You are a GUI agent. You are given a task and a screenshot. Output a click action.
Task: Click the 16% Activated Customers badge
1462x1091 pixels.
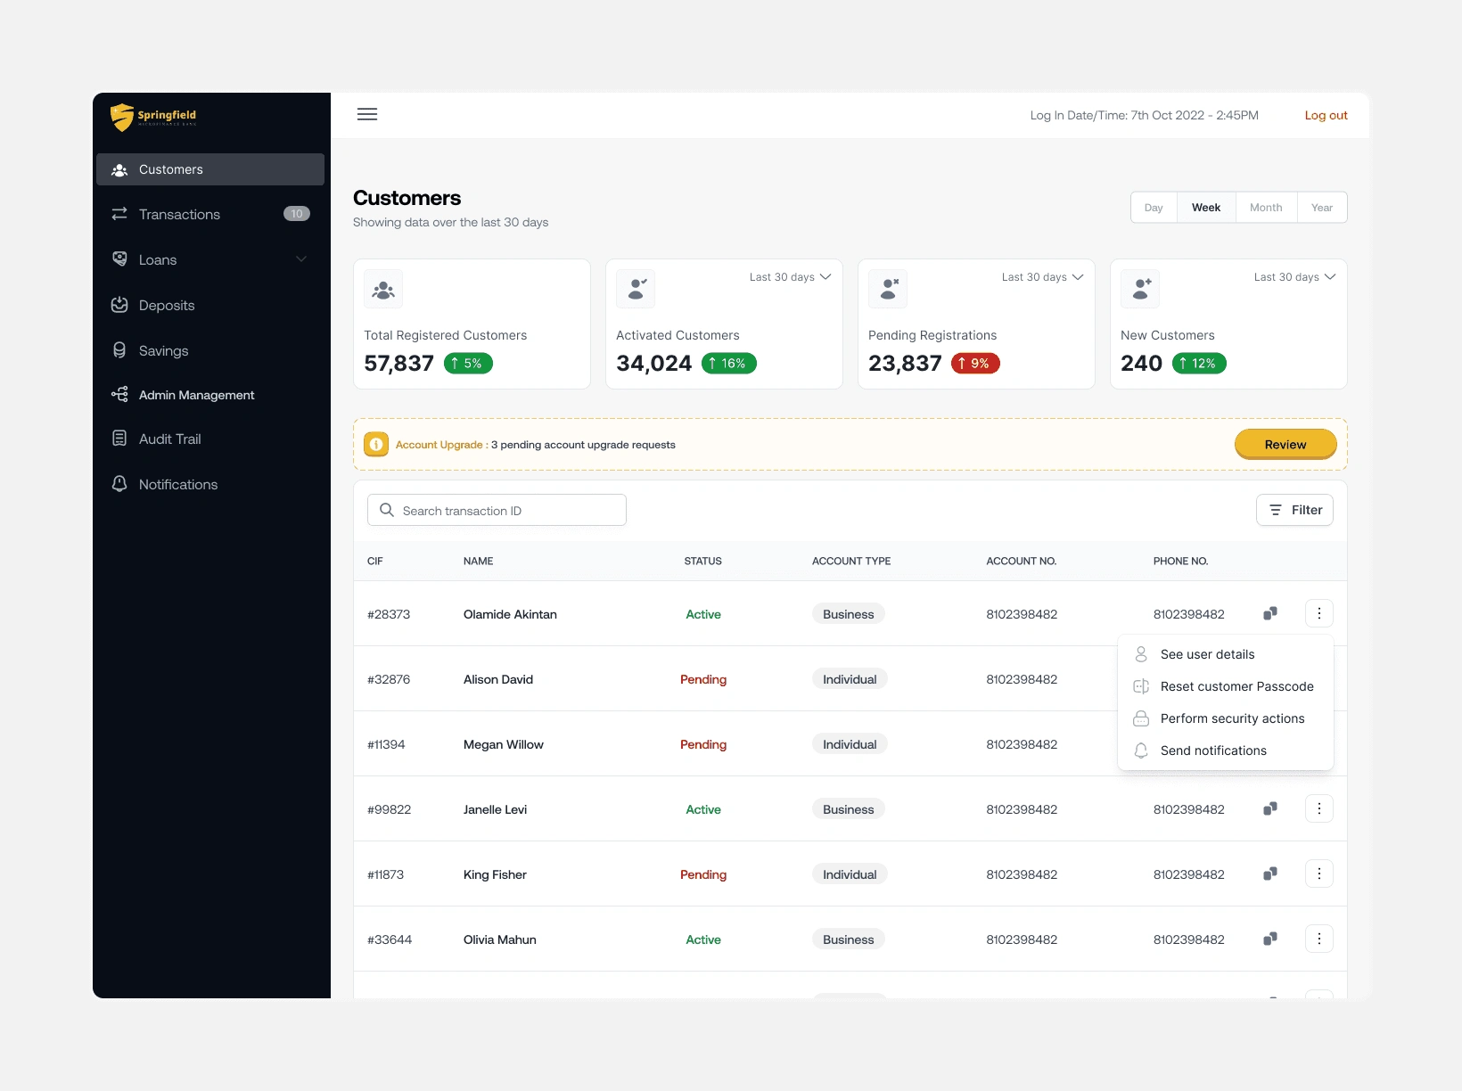(x=729, y=363)
